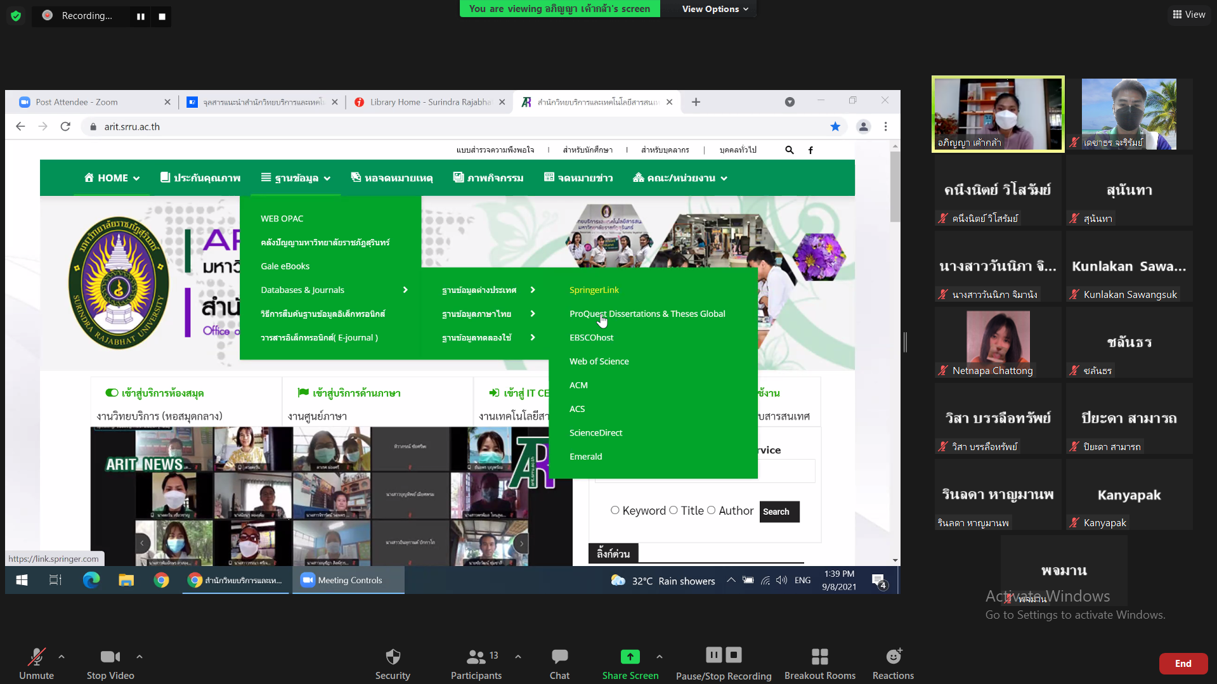The width and height of the screenshot is (1217, 684).
Task: Click the website search magnifier icon
Action: 789,150
